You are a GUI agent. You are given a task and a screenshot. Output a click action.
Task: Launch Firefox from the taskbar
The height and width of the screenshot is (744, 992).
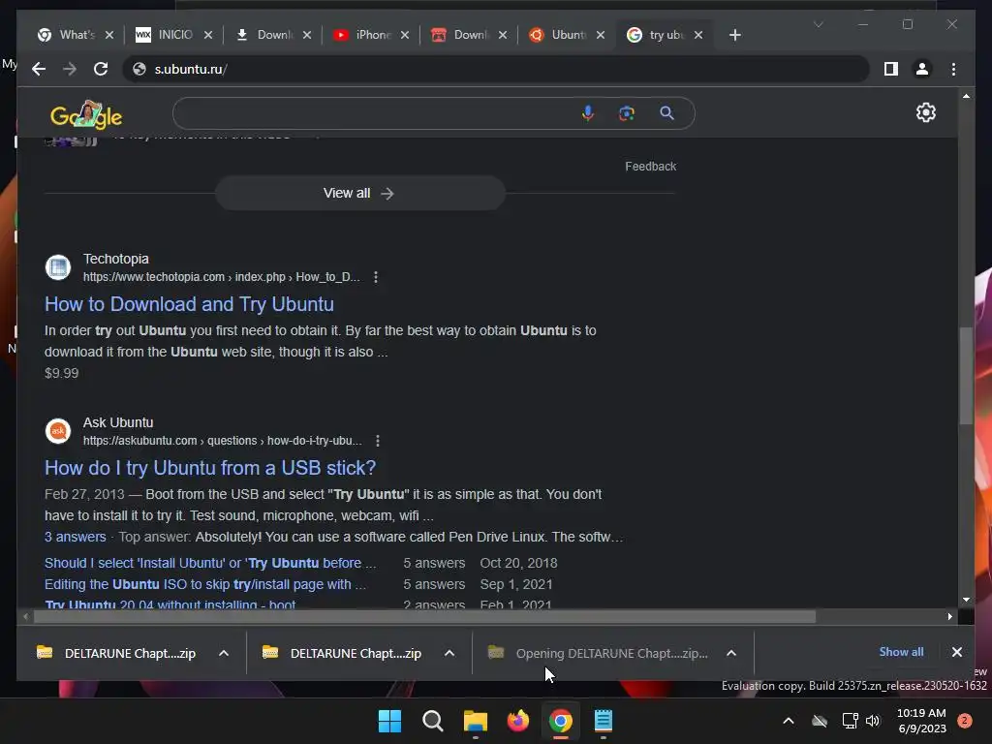click(518, 721)
